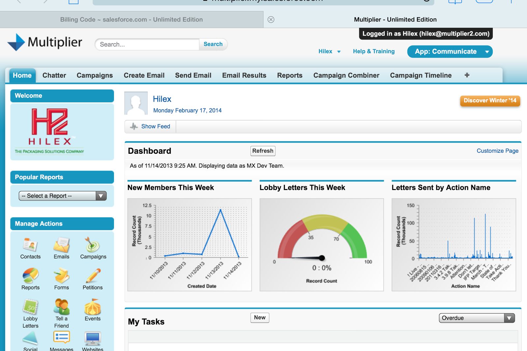This screenshot has height=351, width=527.
Task: Open the Campaigns target icon in Manage Actions
Action: [x=93, y=245]
